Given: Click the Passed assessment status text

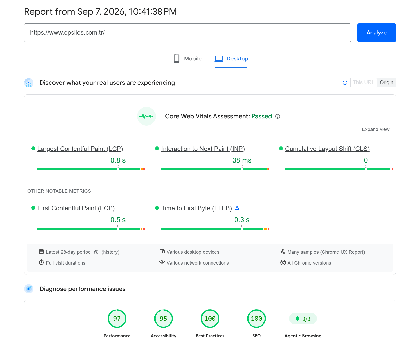Looking at the screenshot, I should point(262,116).
